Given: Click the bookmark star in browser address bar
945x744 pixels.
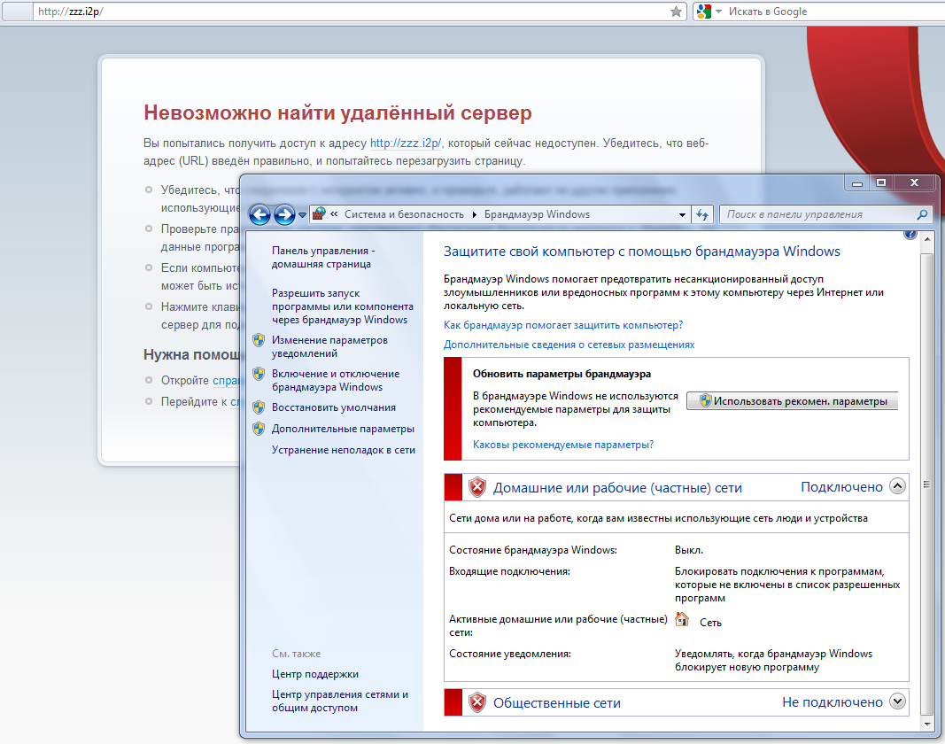Looking at the screenshot, I should point(677,12).
